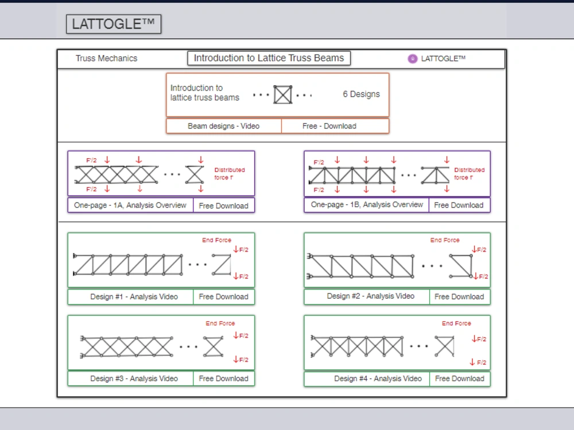Open Design #2 truss diagram thumbnail
This screenshot has height=430, width=574.
pyautogui.click(x=397, y=260)
